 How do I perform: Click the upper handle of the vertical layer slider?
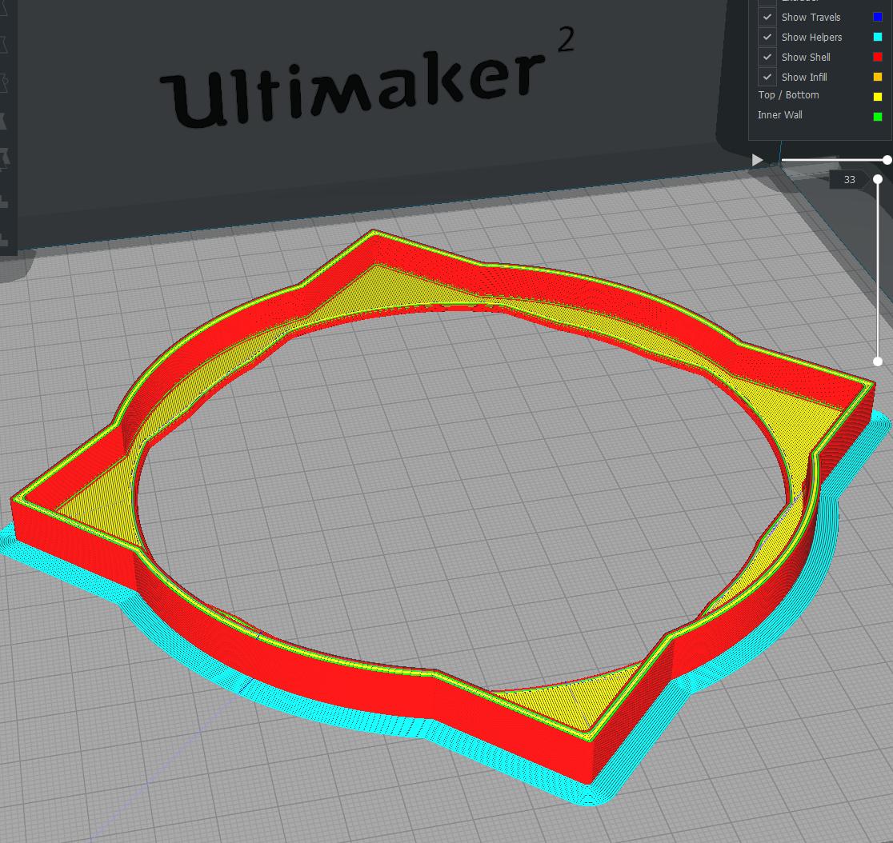[878, 179]
